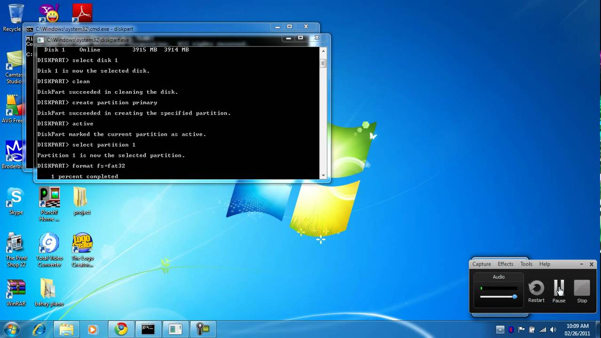Open the Adobe Reader desktop shortcut
The image size is (601, 338).
coord(82,13)
